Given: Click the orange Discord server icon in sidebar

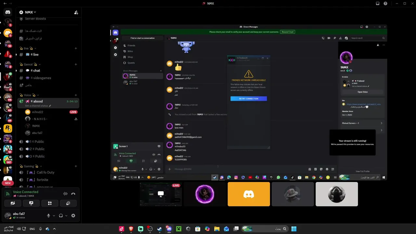Looking at the screenshot, I should pos(8,33).
